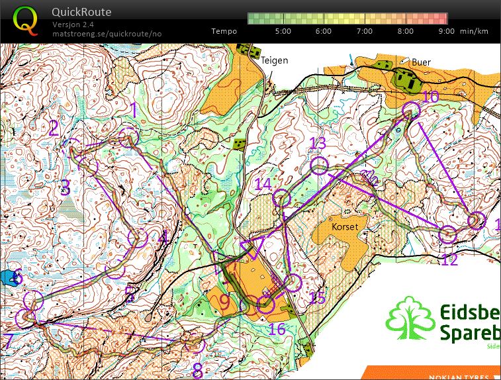Screen dimensions: 501x380
Task: Click the Tempo legend label
Action: [224, 31]
